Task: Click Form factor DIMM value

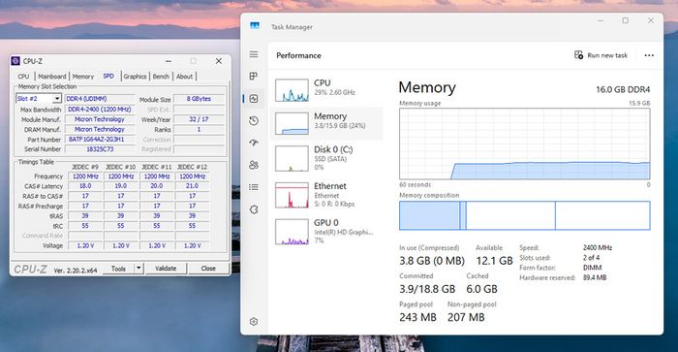Action: [593, 268]
